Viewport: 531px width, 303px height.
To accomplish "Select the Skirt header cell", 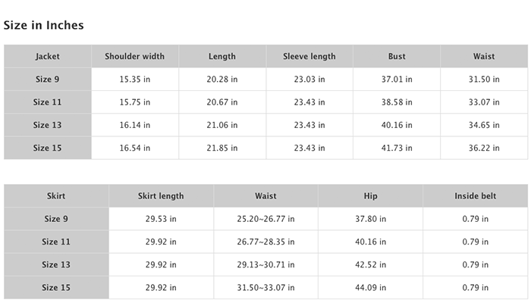I will (56, 195).
